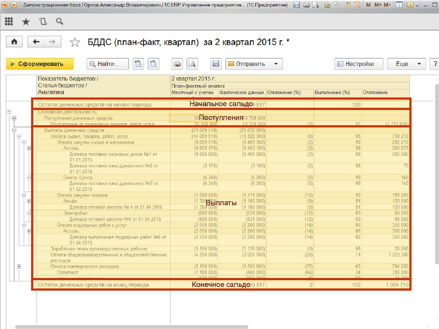
Task: Collapse the Основная деятельность group
Action: click(8, 112)
